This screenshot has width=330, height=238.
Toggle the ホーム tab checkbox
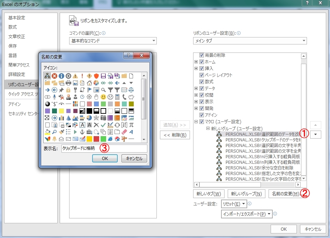[x=201, y=62]
